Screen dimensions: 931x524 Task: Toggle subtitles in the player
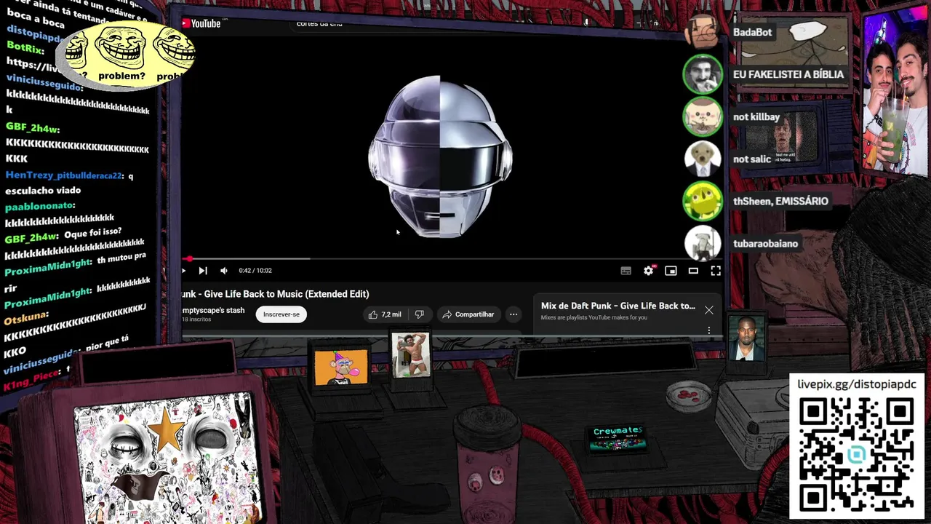[x=626, y=271]
